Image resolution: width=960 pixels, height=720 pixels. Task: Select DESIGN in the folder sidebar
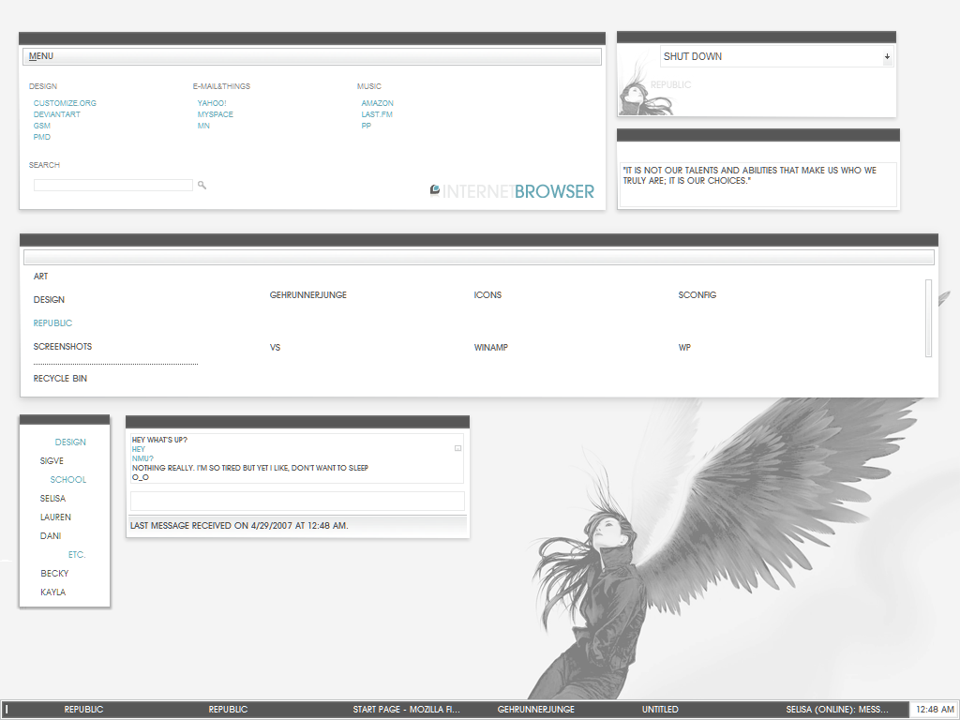[49, 300]
